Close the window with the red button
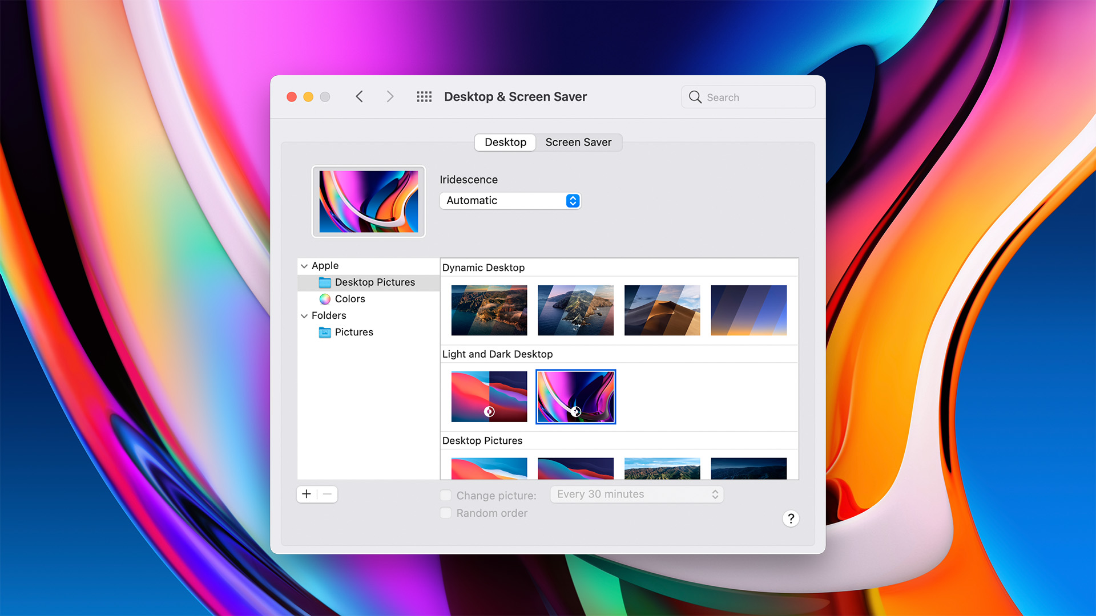The width and height of the screenshot is (1096, 616). [x=292, y=97]
